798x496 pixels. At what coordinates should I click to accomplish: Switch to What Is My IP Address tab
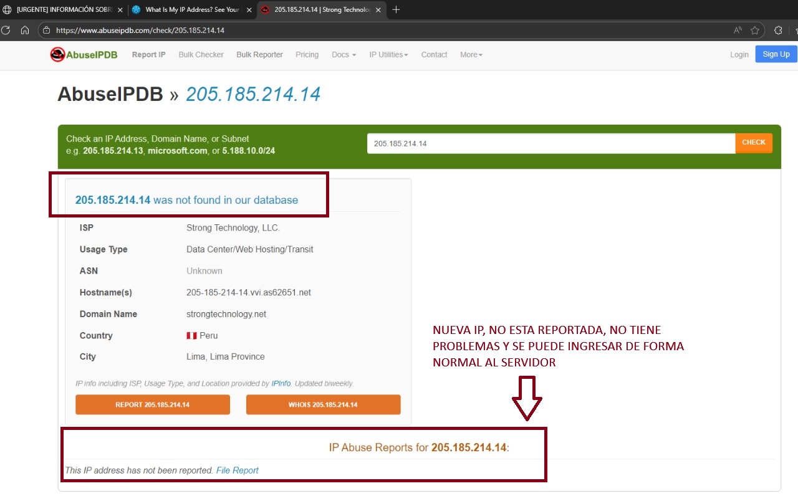pos(192,10)
